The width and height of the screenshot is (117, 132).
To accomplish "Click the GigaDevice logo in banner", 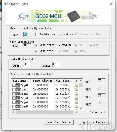I will point(24,16).
